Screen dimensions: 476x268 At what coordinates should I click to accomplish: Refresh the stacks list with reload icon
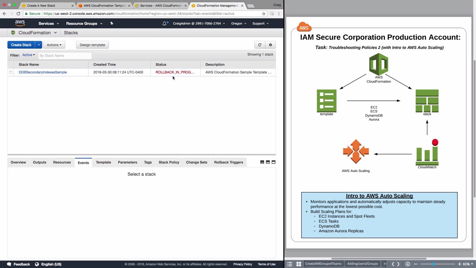click(260, 45)
